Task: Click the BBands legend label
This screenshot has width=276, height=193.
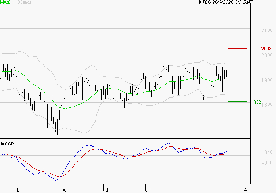Action: (25, 2)
